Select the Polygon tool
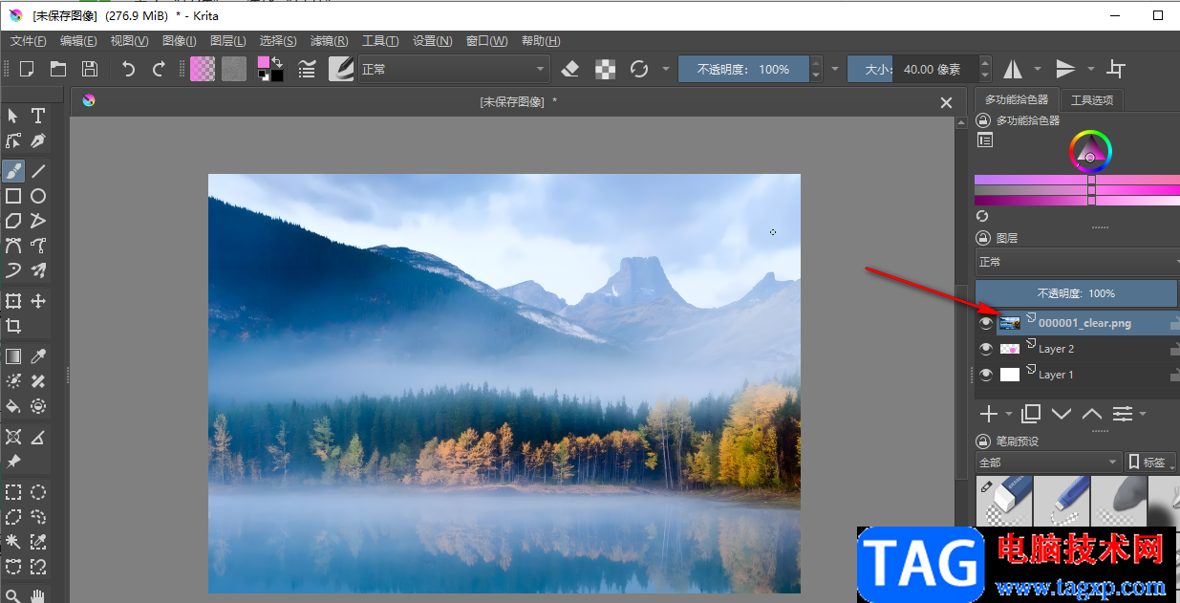This screenshot has height=603, width=1180. pyautogui.click(x=13, y=221)
